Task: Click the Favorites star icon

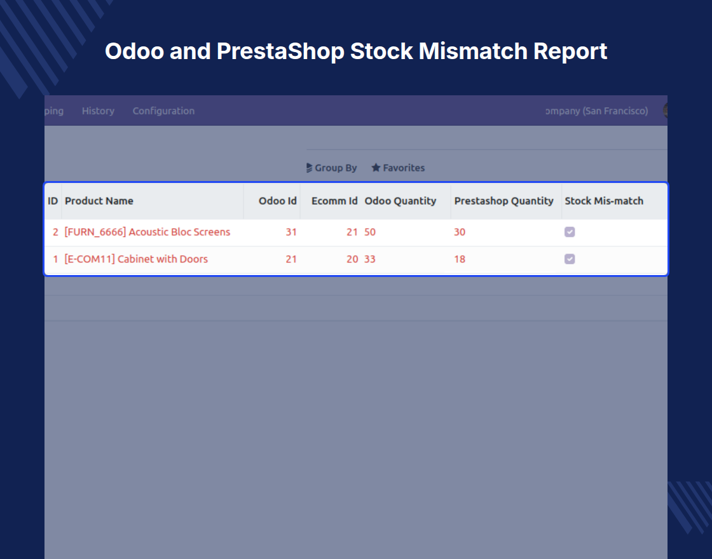Action: click(x=376, y=168)
